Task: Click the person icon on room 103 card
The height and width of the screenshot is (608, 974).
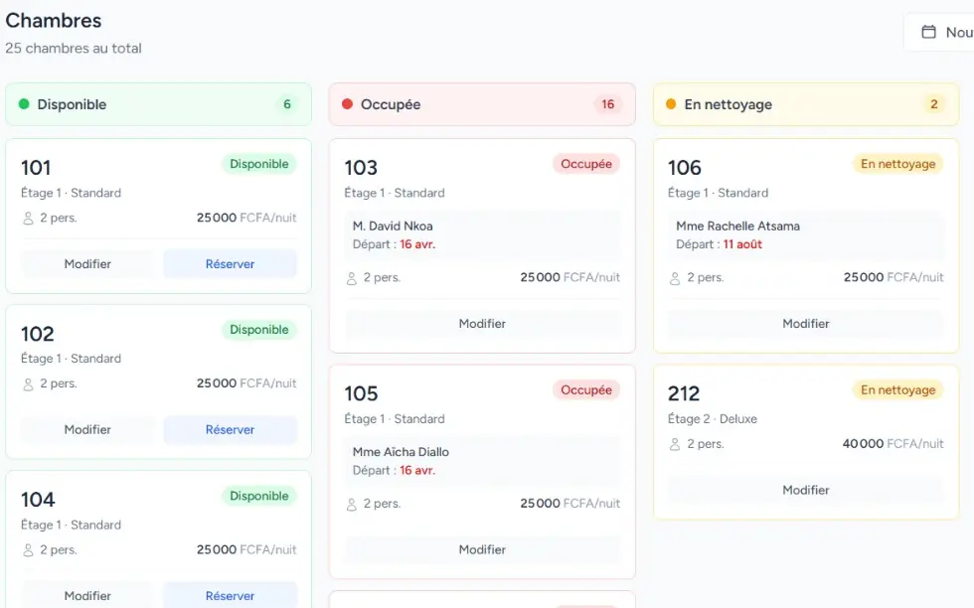Action: 352,278
